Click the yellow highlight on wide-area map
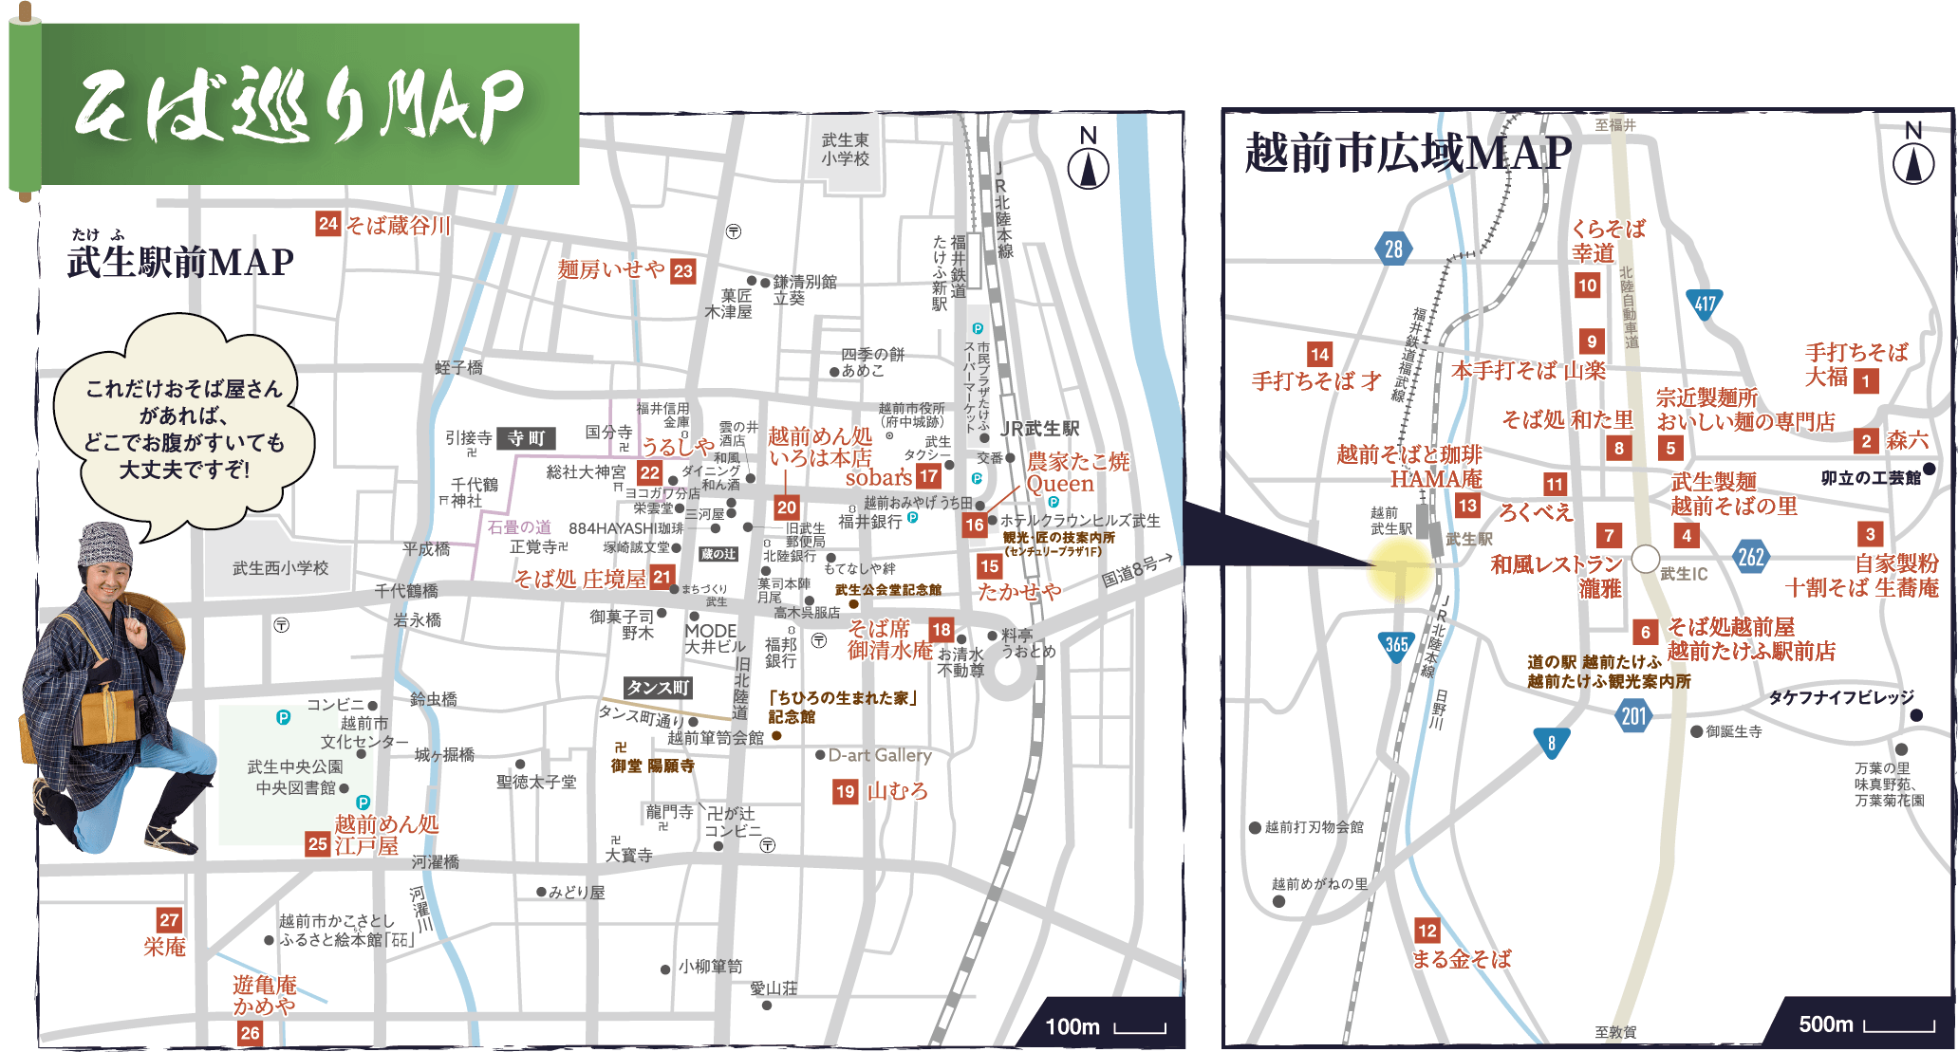Image resolution: width=1958 pixels, height=1052 pixels. (x=1400, y=568)
